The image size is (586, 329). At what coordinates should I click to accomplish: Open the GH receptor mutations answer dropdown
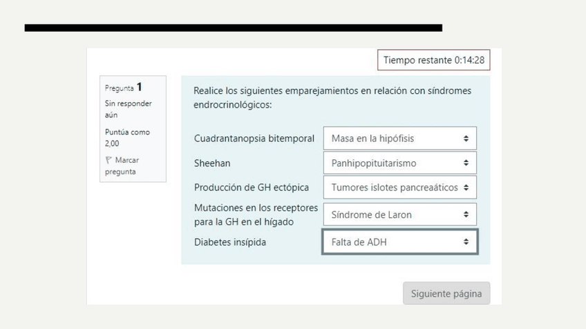pyautogui.click(x=399, y=215)
